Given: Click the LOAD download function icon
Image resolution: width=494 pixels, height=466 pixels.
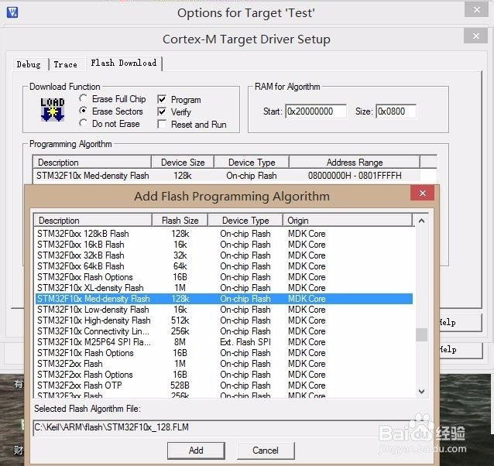Looking at the screenshot, I should [53, 110].
